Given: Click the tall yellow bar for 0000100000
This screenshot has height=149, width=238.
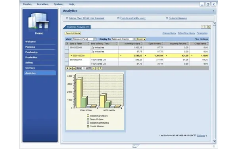Looking at the screenshot, I should tap(79, 93).
